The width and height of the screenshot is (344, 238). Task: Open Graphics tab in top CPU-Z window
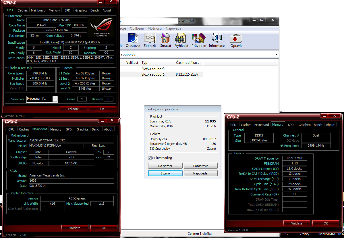(x=81, y=10)
